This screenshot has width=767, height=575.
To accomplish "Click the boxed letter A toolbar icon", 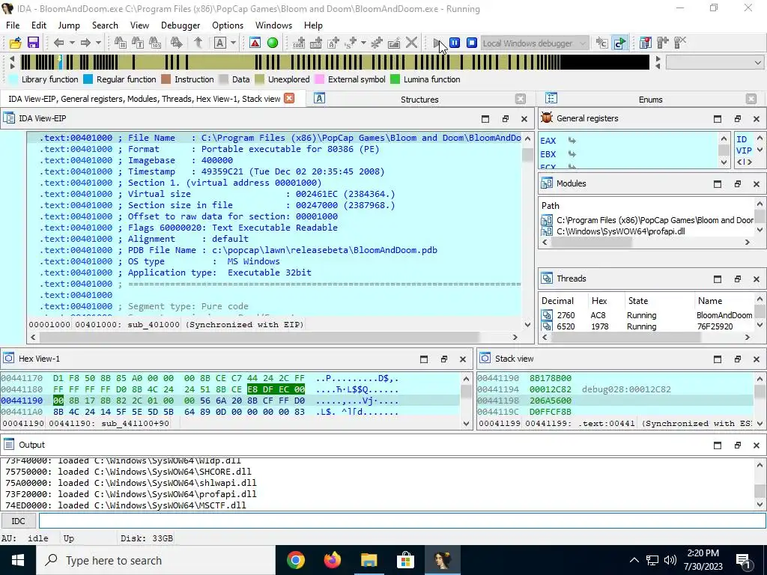I will pos(220,43).
